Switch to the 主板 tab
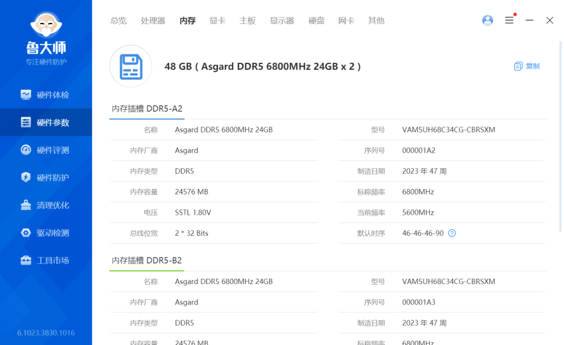The image size is (564, 345). point(247,21)
